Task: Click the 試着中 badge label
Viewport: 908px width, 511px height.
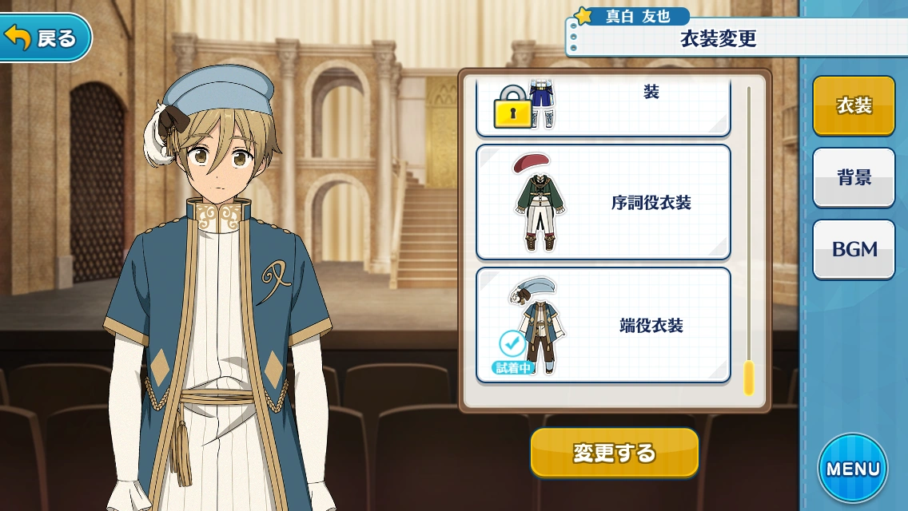Action: tap(512, 367)
